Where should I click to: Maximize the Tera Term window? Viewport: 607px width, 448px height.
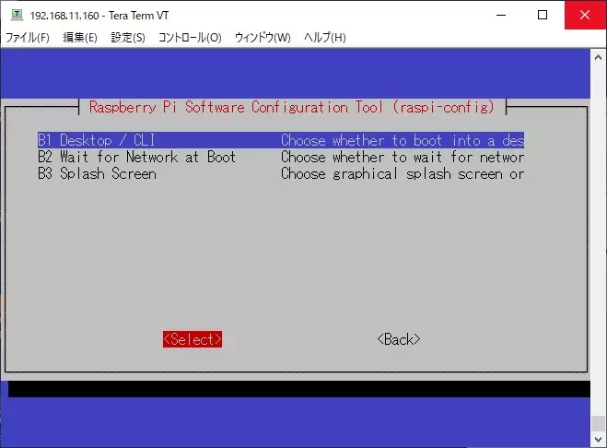pos(543,15)
